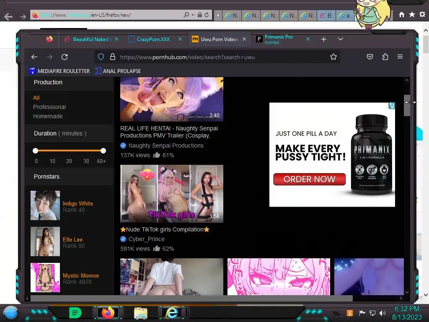Image resolution: width=429 pixels, height=322 pixels.
Task: Open the green notes app on taskbar
Action: (75, 313)
